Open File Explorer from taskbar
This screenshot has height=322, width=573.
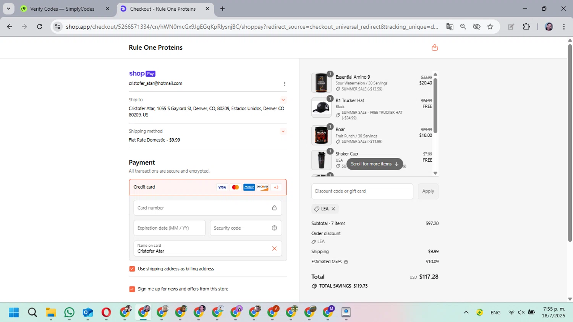[x=51, y=312]
